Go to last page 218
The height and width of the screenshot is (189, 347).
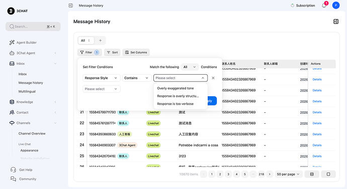(262, 174)
